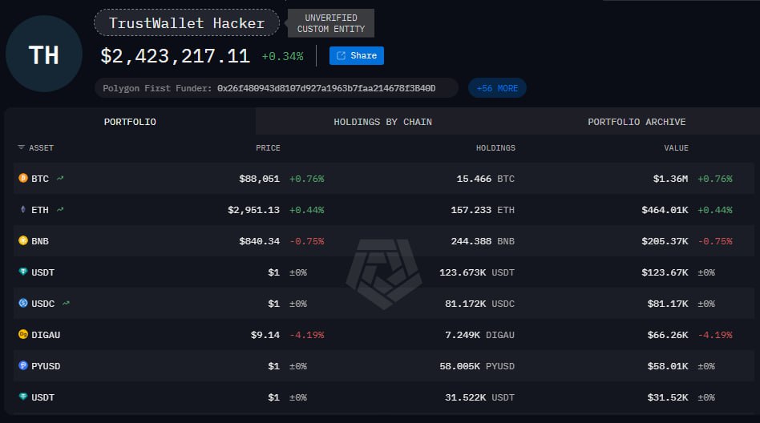The width and height of the screenshot is (760, 423).
Task: Click the TrustWallet Hacker entity label
Action: 187,23
